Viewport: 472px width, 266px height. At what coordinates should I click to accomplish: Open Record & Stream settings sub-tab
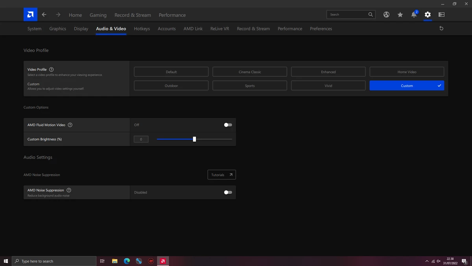click(253, 29)
